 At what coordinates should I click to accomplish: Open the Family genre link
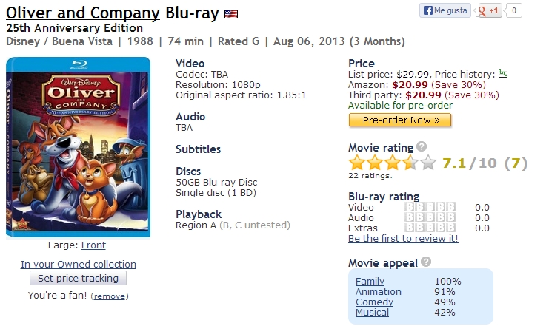pyautogui.click(x=370, y=282)
